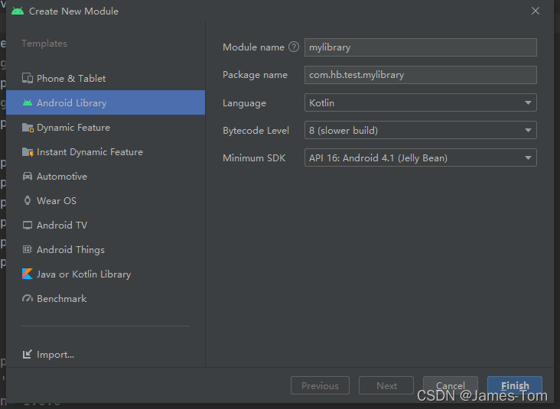560x409 pixels.
Task: Select the Phone & Tablet template
Action: point(106,78)
